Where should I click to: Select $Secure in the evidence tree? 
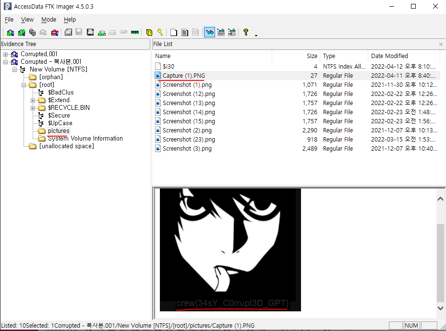pos(59,115)
